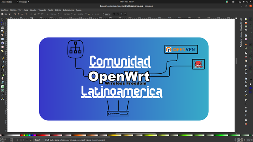253x142 pixels.
Task: Choose the Rectangle drawing tool
Action: 2,39
